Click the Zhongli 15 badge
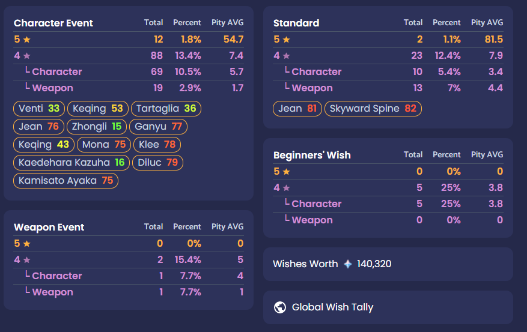The image size is (527, 332). pyautogui.click(x=97, y=127)
